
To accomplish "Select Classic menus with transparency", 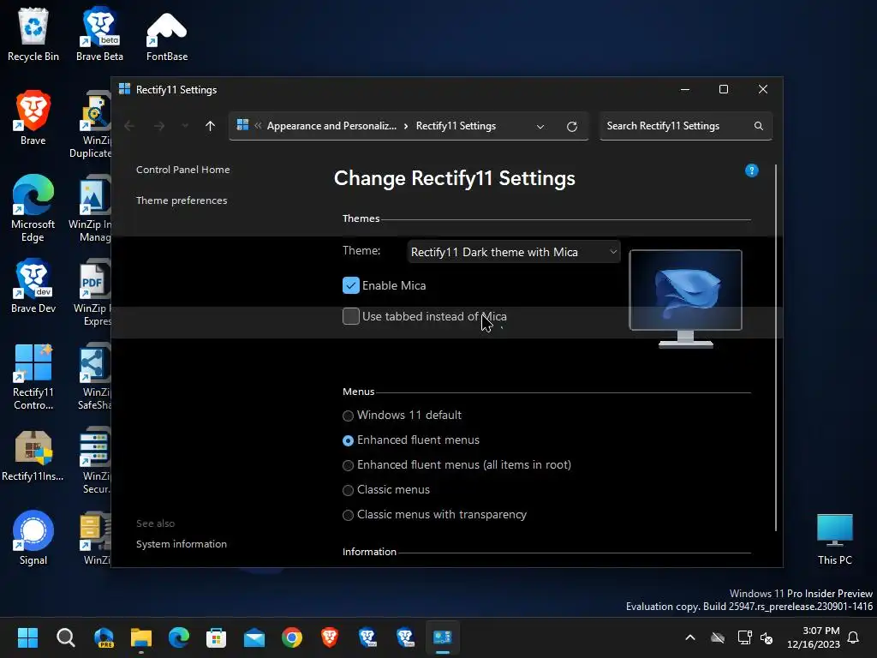I will point(348,515).
